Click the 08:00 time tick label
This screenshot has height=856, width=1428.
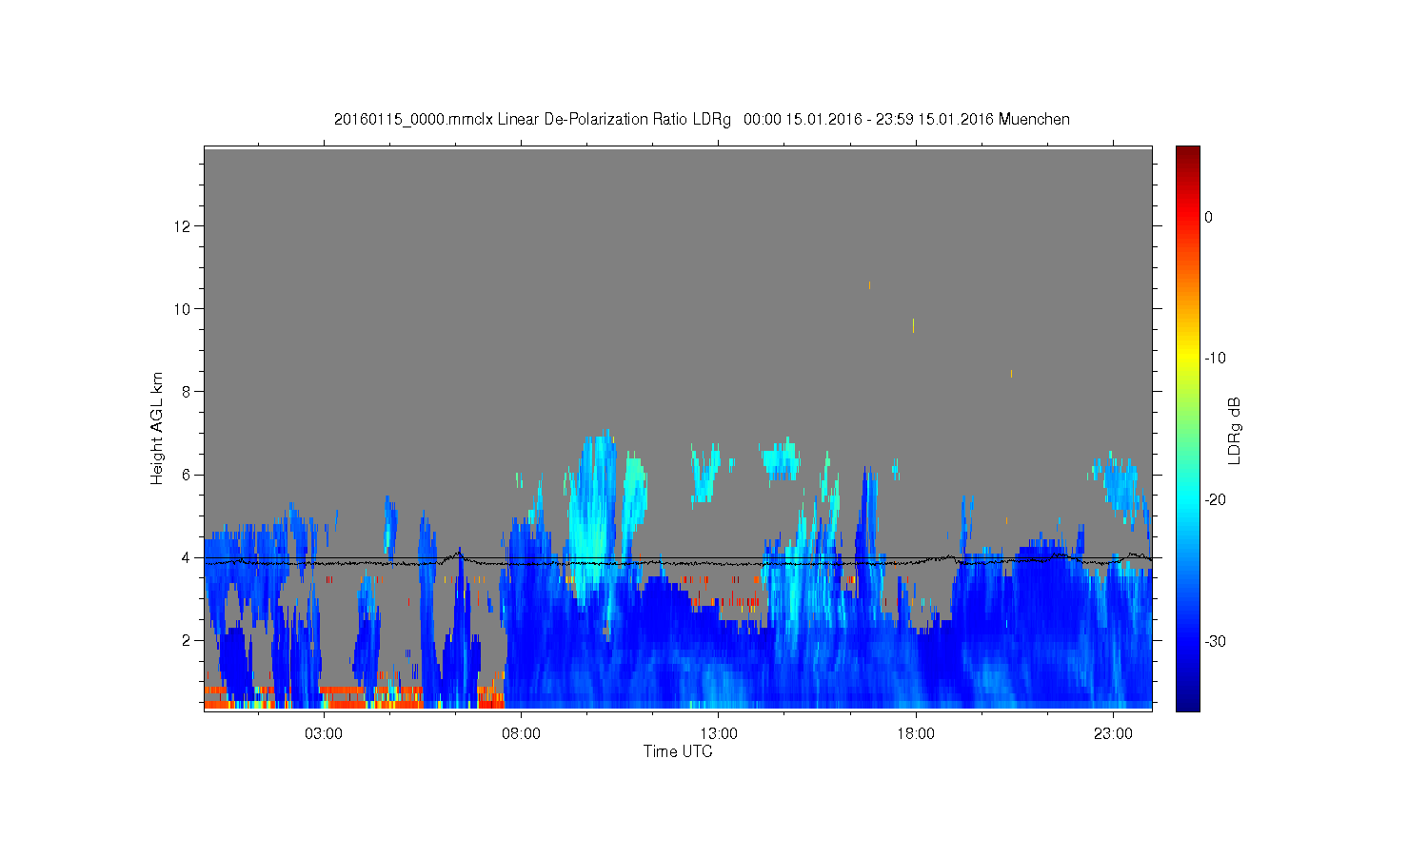pyautogui.click(x=521, y=734)
